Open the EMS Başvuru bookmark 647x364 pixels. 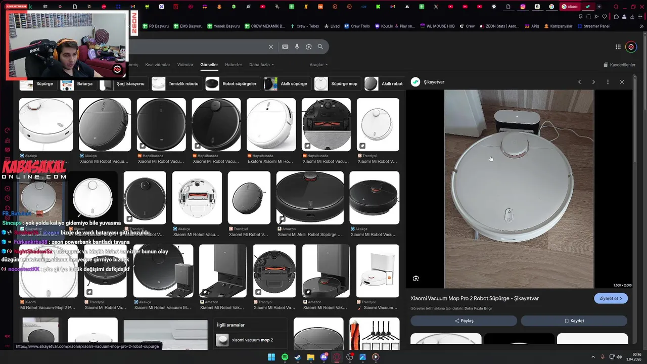coord(188,26)
